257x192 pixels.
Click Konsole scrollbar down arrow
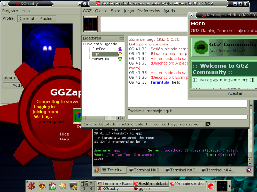click(250, 164)
